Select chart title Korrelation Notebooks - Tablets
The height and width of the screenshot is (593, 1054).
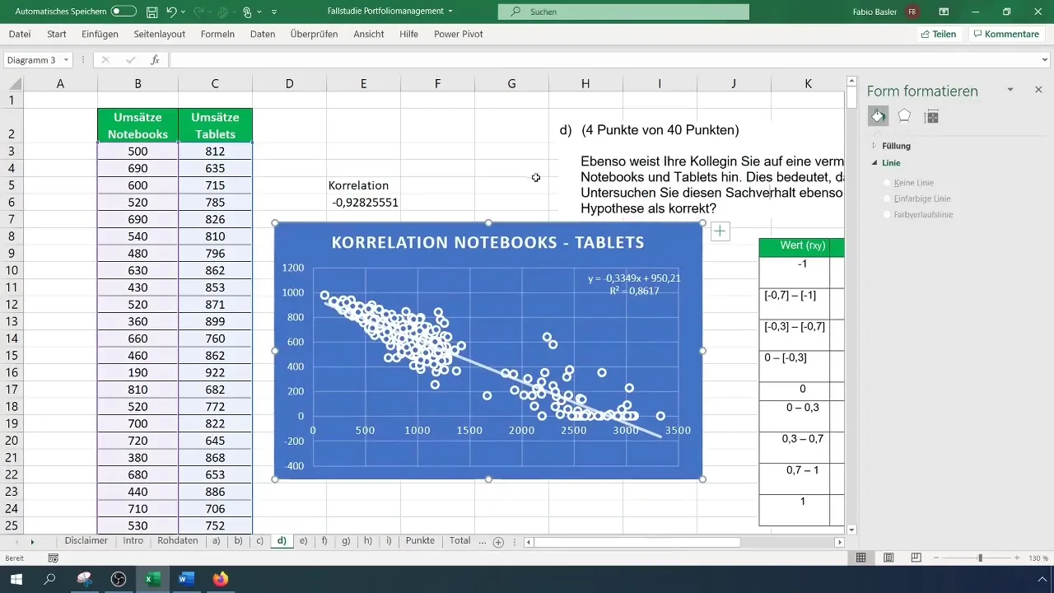[x=487, y=243]
